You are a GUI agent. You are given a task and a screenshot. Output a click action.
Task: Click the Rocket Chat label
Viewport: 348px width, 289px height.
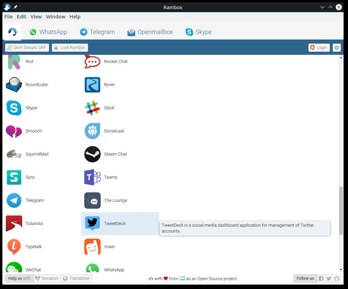(116, 62)
